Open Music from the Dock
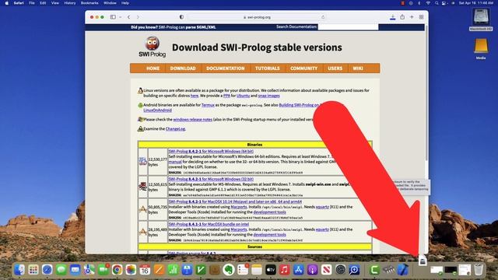The image size is (498, 280). (284, 270)
